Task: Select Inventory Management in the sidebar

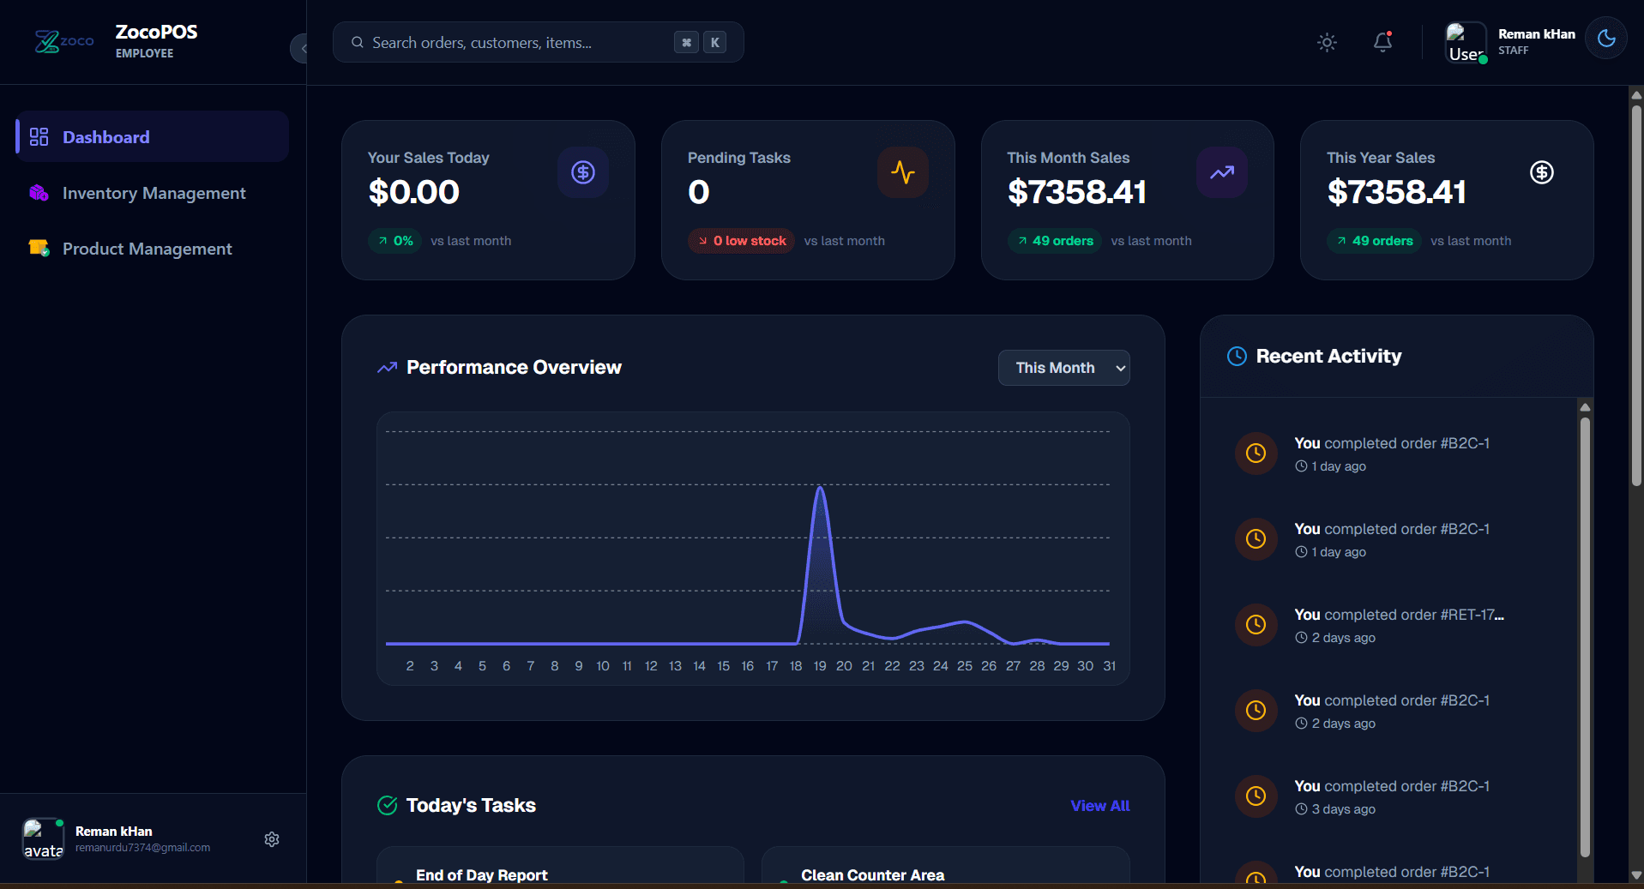Action: pos(153,193)
